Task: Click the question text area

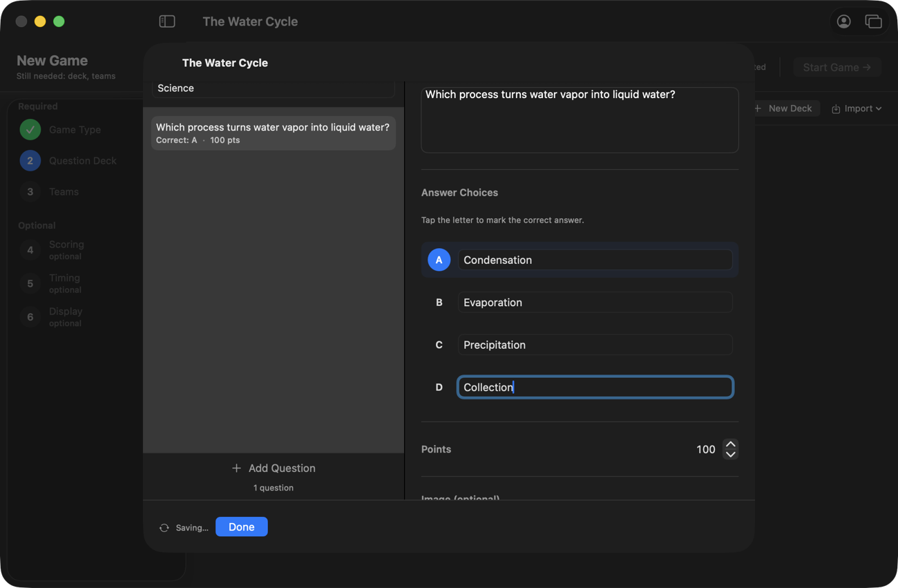Action: click(580, 120)
